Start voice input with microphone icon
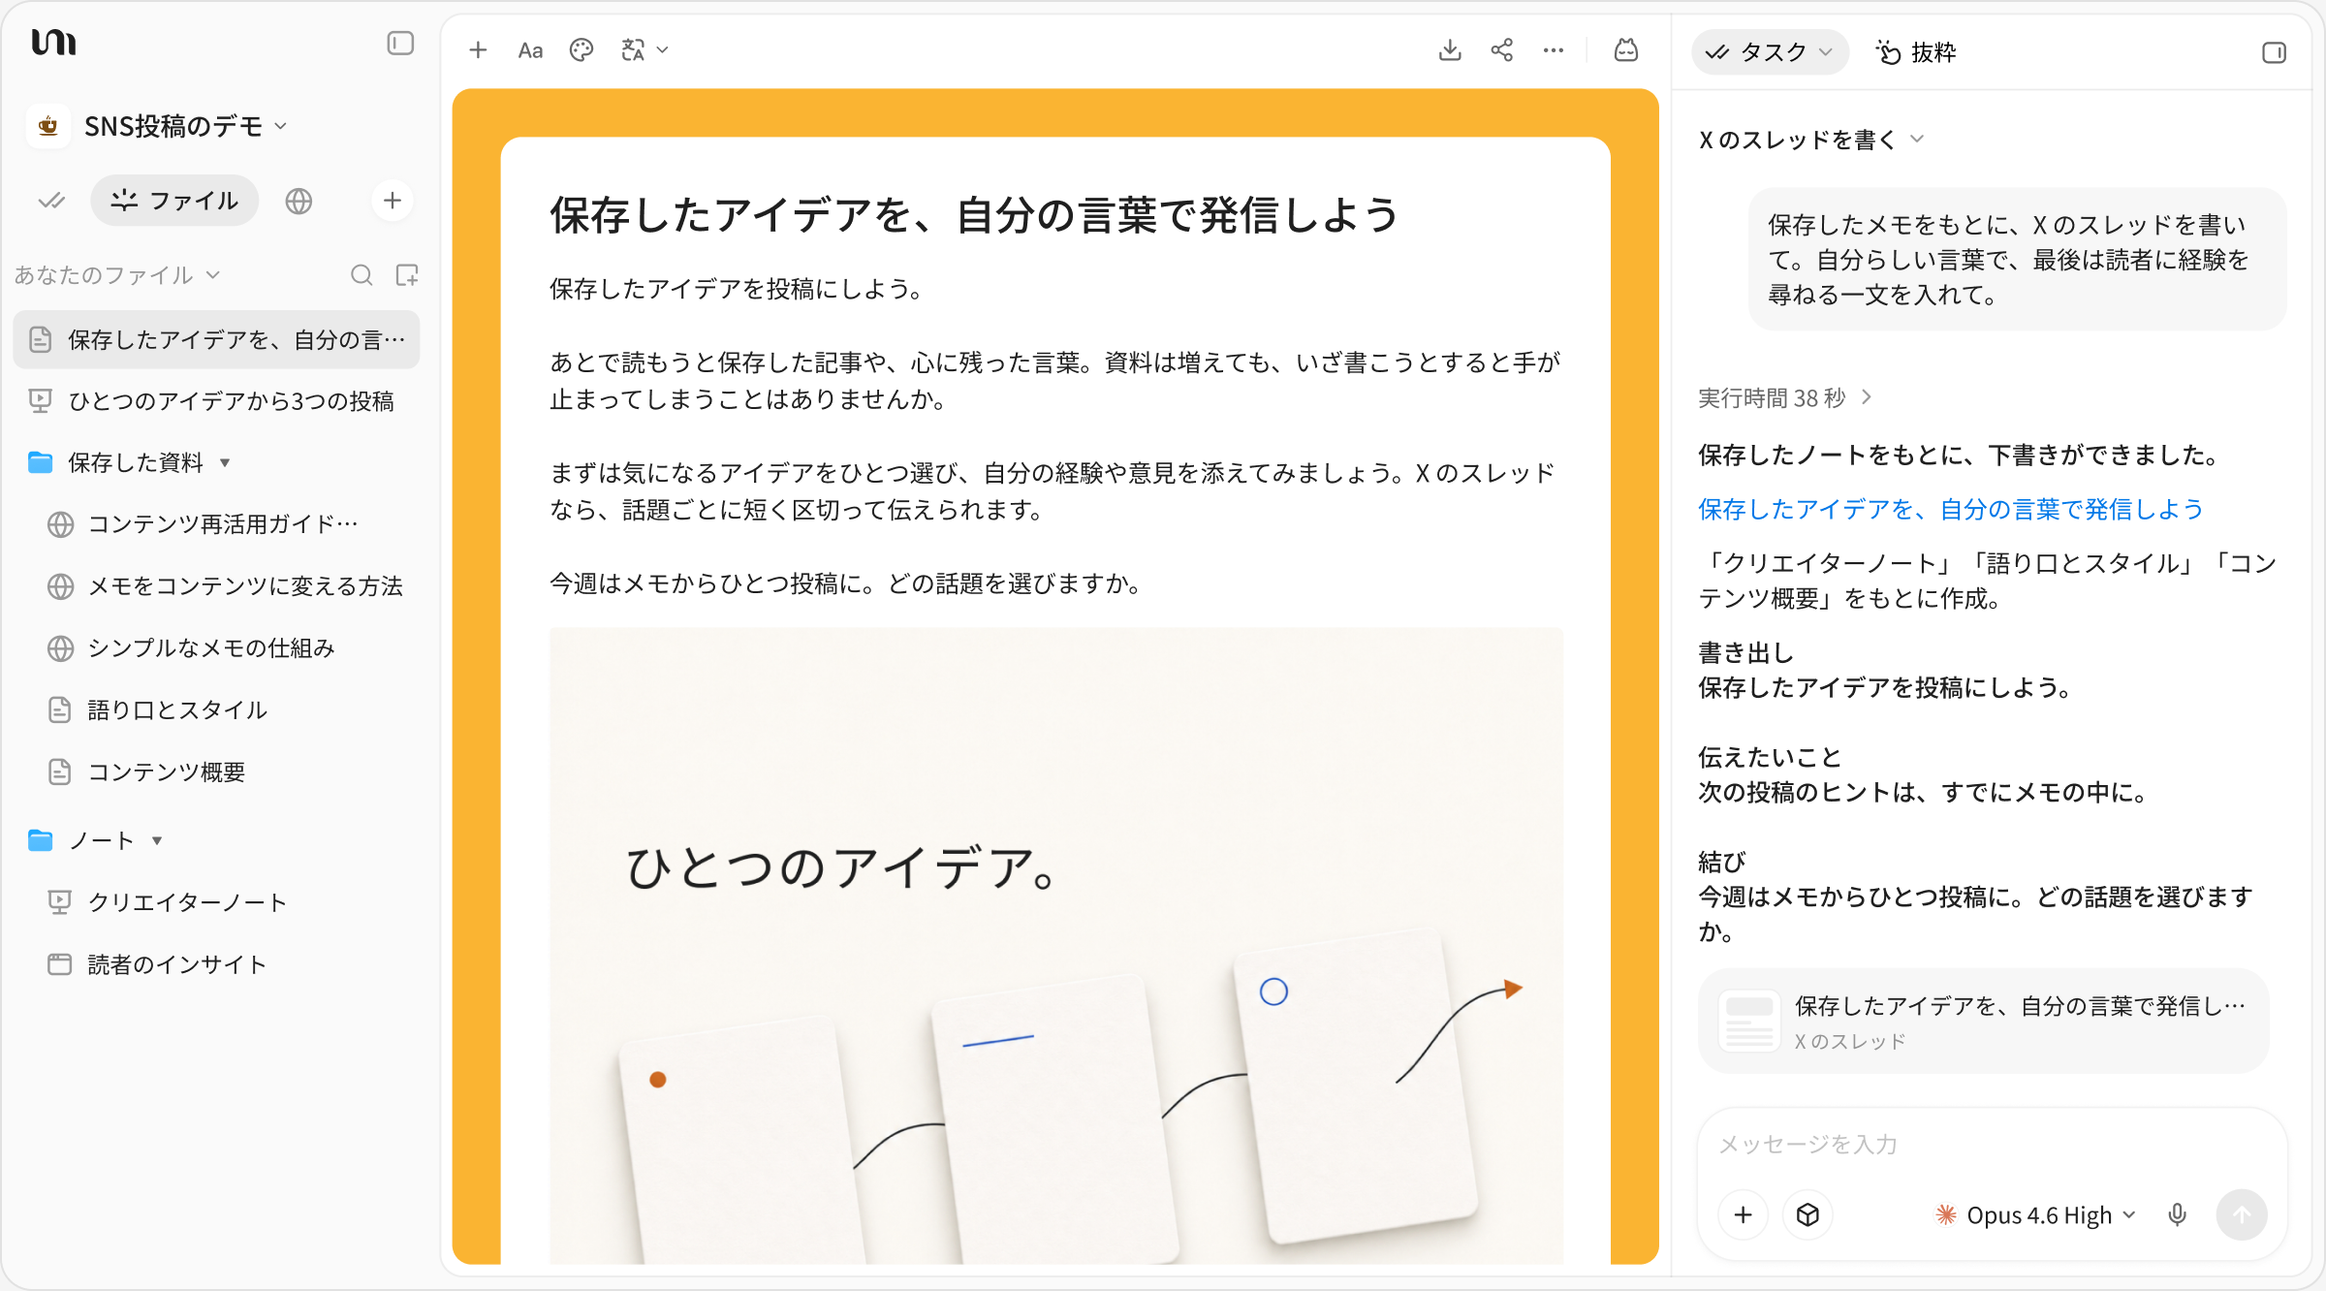The width and height of the screenshot is (2326, 1291). point(2177,1215)
